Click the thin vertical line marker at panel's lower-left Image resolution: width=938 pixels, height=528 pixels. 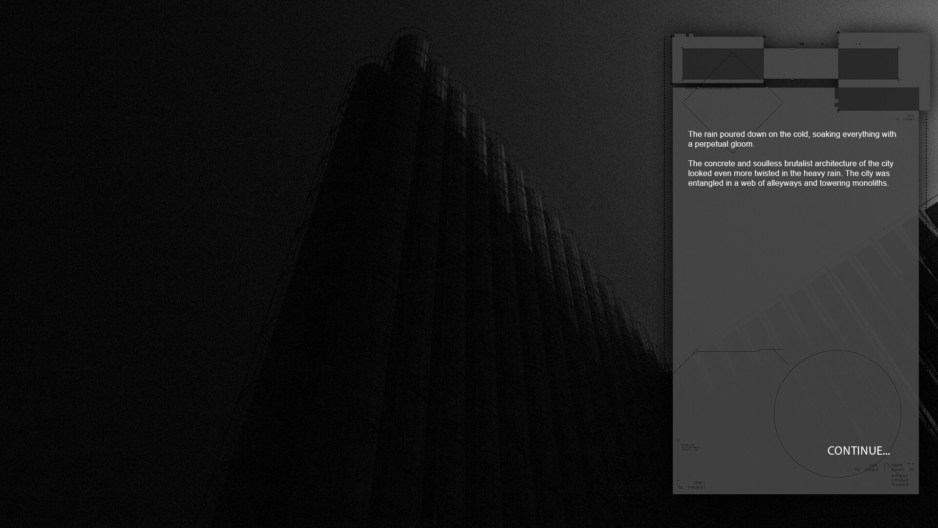coord(678,460)
